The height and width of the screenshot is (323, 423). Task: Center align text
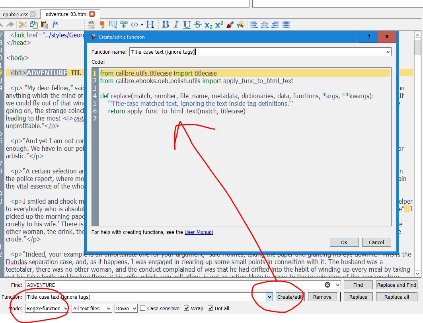pos(264,25)
